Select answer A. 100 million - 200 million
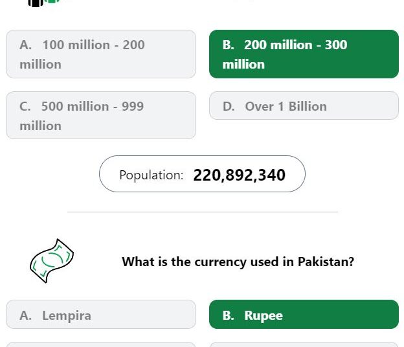The width and height of the screenshot is (404, 347). point(101,54)
